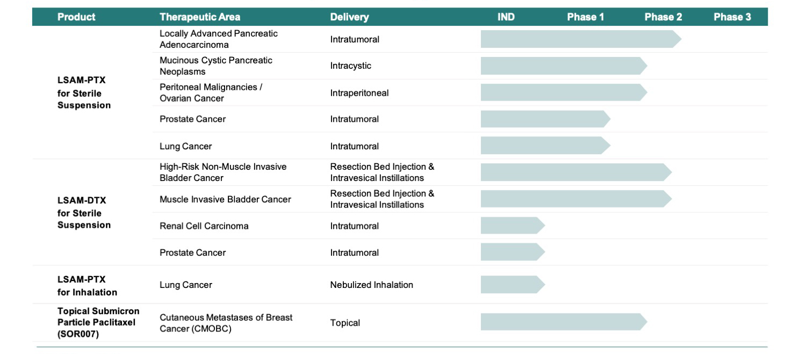The height and width of the screenshot is (354, 806).
Task: Select the Therapeutic Area column header
Action: click(x=200, y=17)
